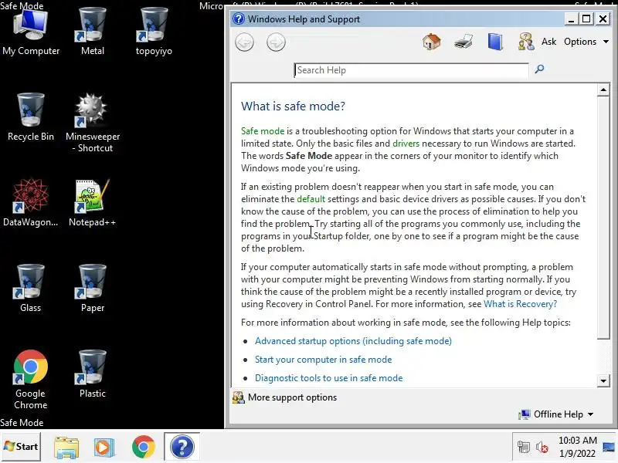Viewport: 618px width, 463px height.
Task: Open 'Start your computer in safe mode' link
Action: click(x=323, y=360)
